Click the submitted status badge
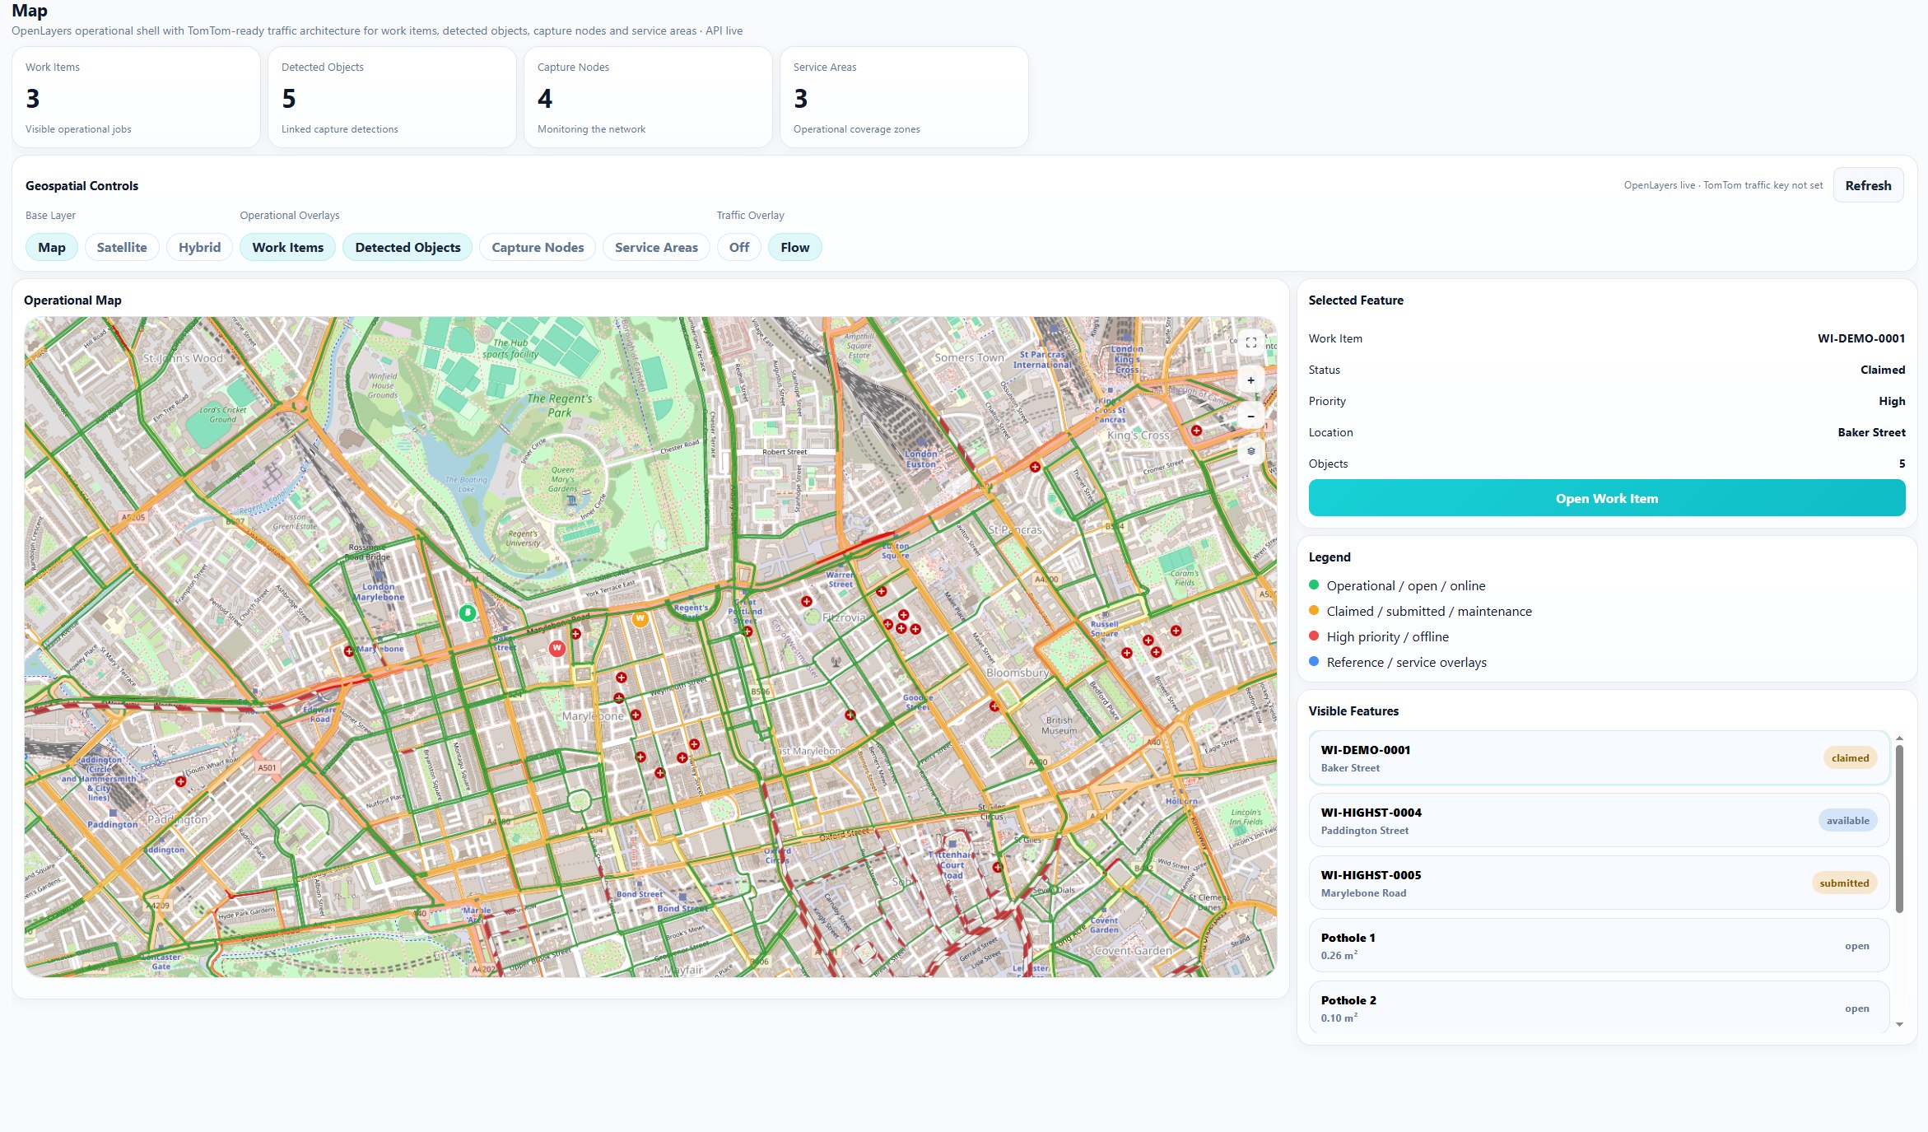This screenshot has width=1928, height=1132. 1844,883
